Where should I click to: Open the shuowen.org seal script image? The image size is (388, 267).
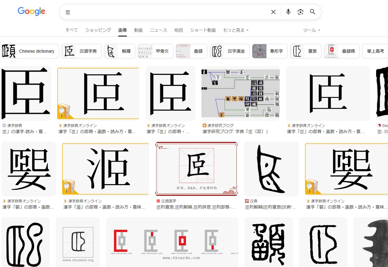click(x=78, y=242)
